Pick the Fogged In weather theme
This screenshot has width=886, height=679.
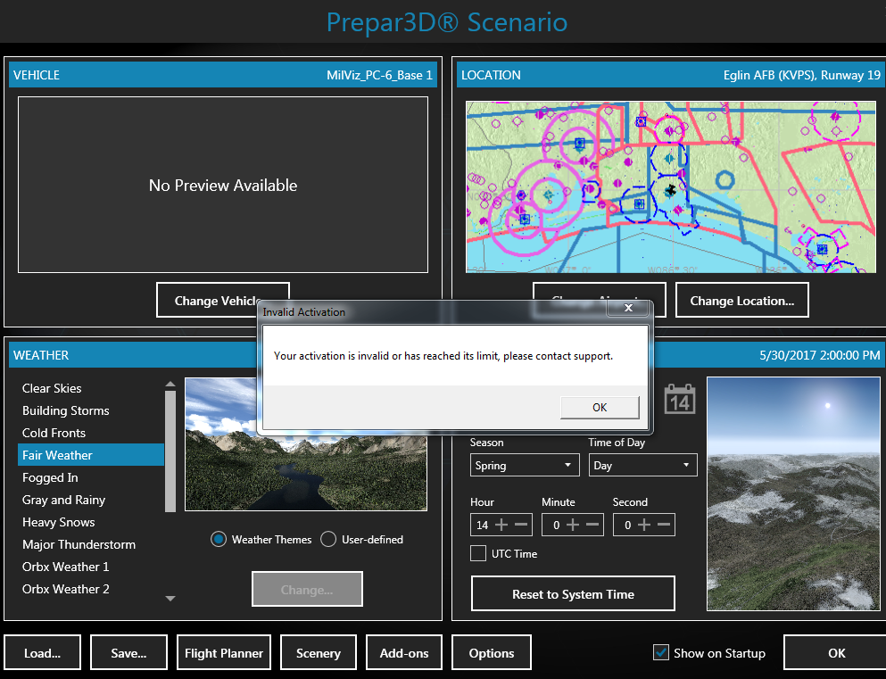click(x=91, y=477)
